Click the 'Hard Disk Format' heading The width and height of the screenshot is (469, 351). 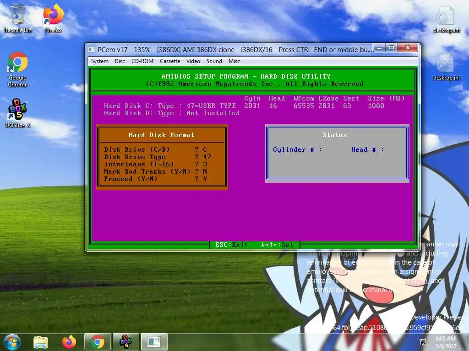pos(162,135)
